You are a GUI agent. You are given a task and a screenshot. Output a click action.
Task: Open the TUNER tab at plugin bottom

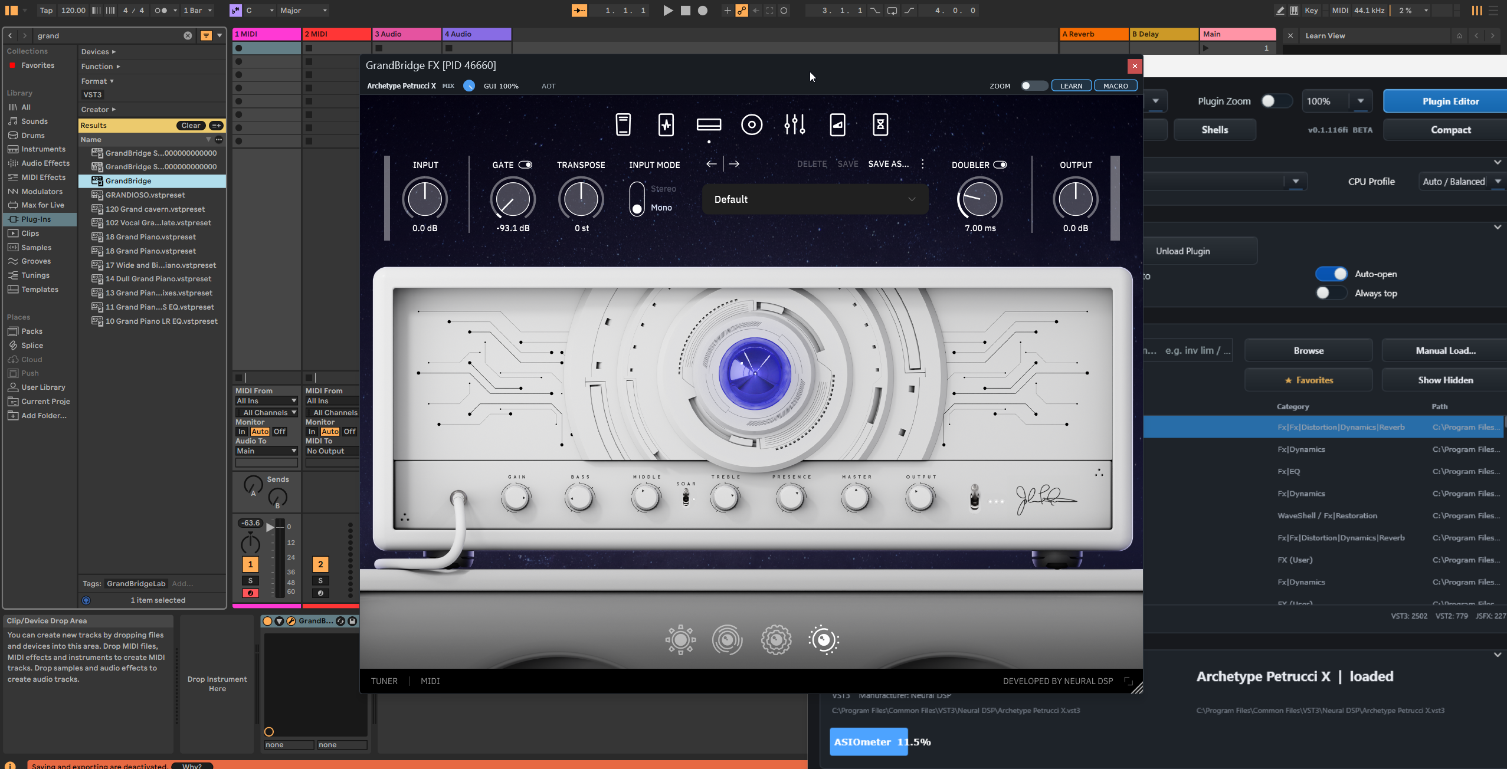point(384,681)
